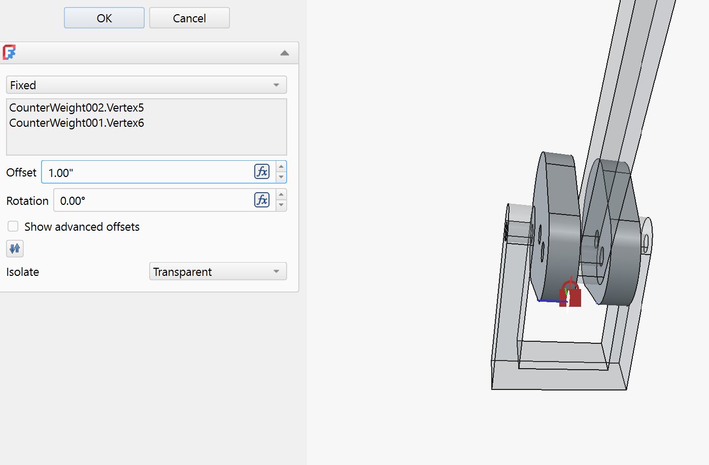Viewport: 709px width, 465px height.
Task: Open expression editor for Offset
Action: click(262, 172)
